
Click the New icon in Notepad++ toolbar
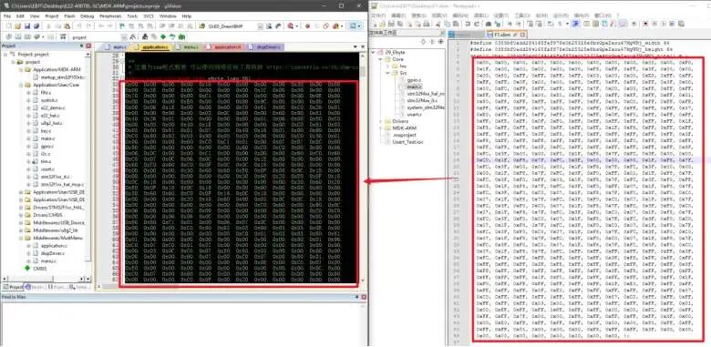(375, 24)
